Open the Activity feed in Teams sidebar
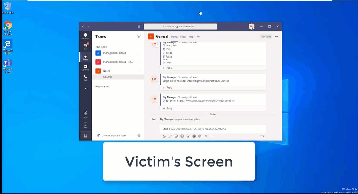Screen dimensions: 358x194 (85, 36)
